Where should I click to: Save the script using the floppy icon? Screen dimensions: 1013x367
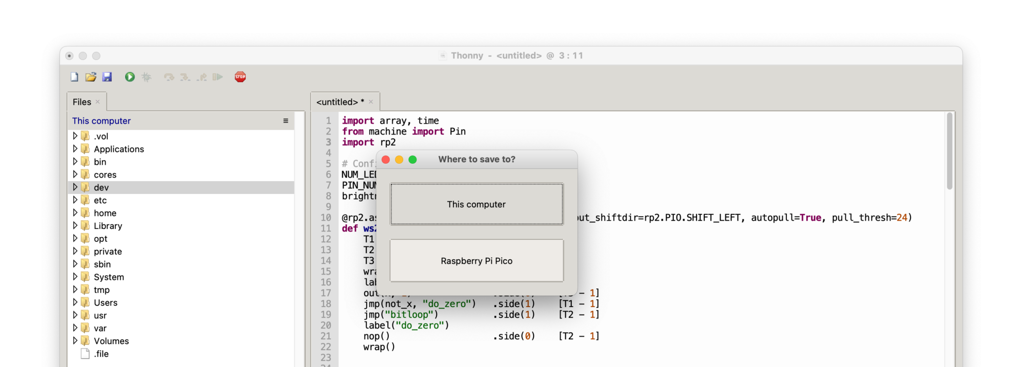point(107,77)
